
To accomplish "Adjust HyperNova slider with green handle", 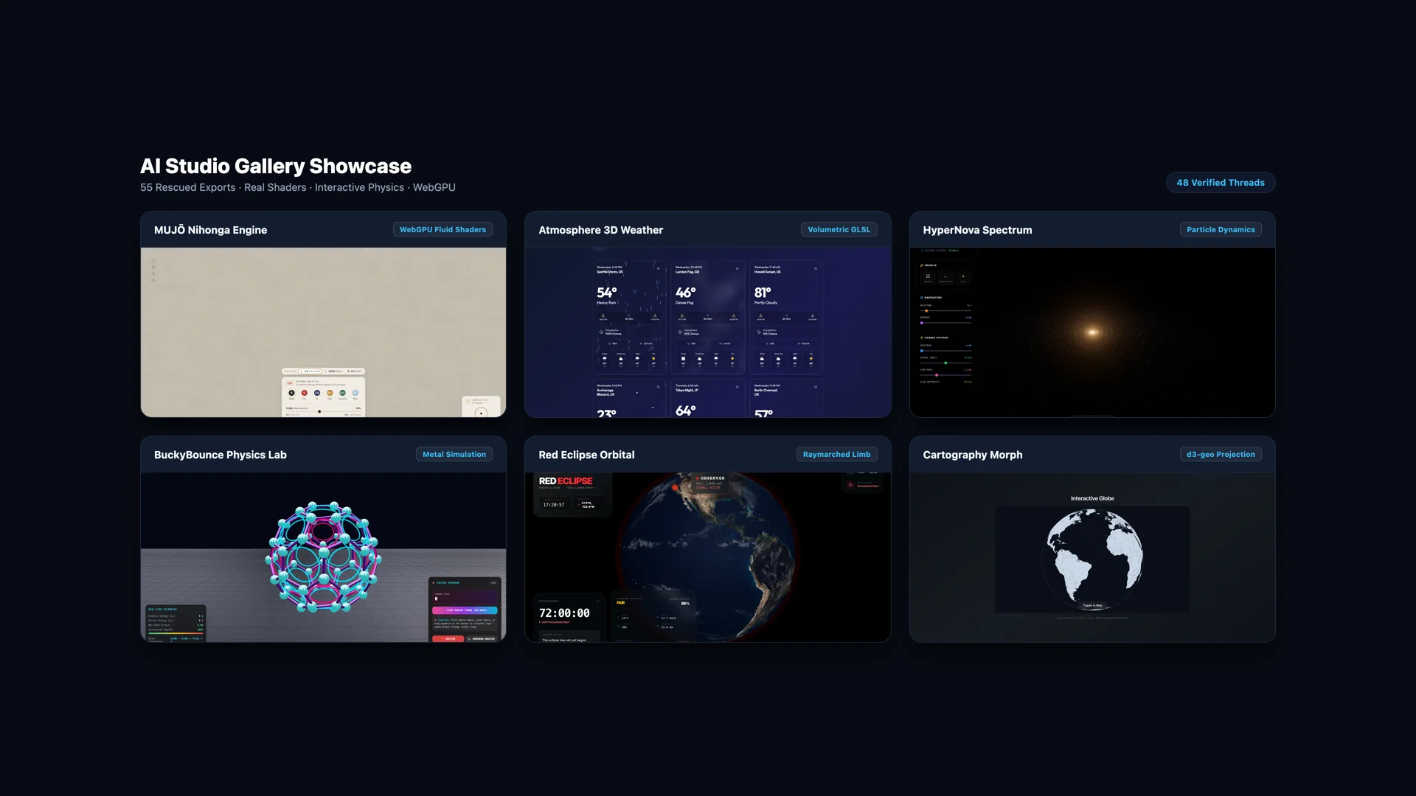I will point(945,363).
